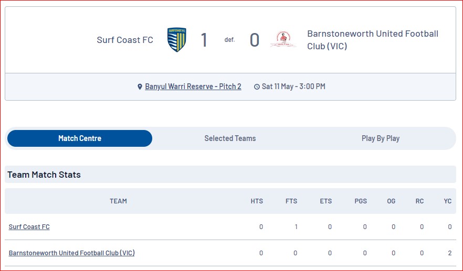Screen dimensions: 463x271
Task: Open Banyul Warri Reserve - Pitch 2 link
Action: coord(193,86)
